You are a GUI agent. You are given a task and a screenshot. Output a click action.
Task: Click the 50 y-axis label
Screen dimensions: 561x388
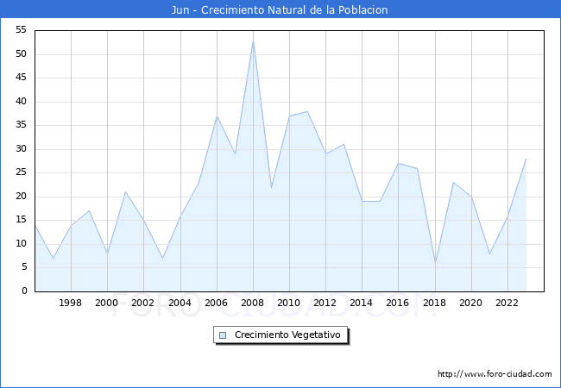(21, 54)
